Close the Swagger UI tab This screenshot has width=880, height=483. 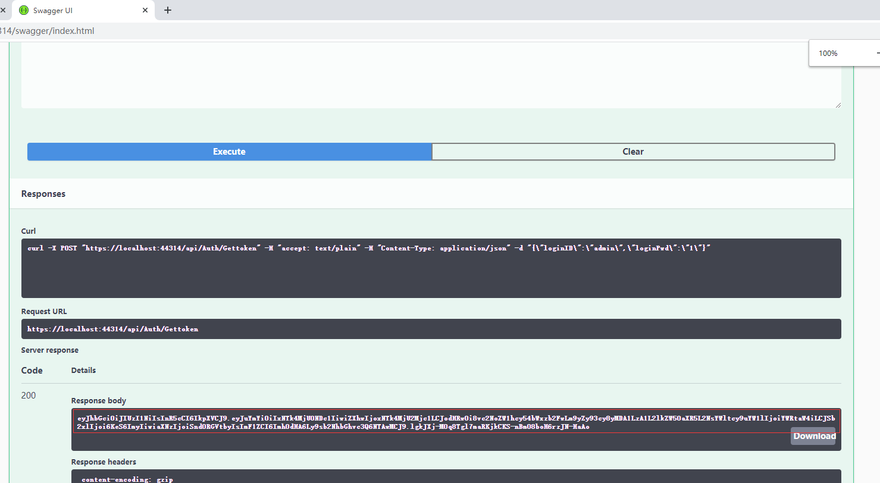point(146,10)
